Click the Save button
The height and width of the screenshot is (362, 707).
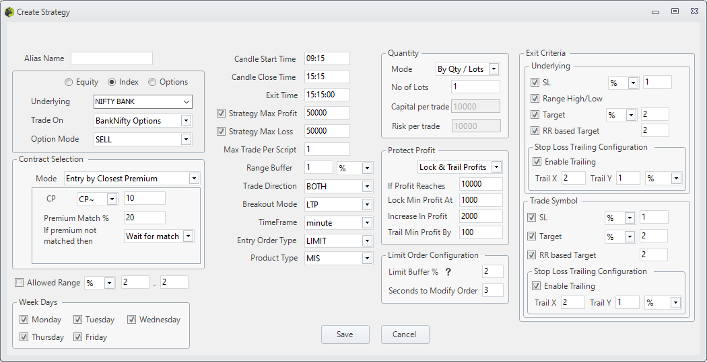tap(345, 334)
